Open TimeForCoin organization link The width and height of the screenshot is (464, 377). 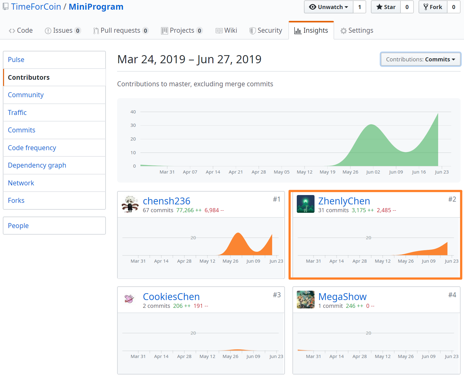click(36, 7)
